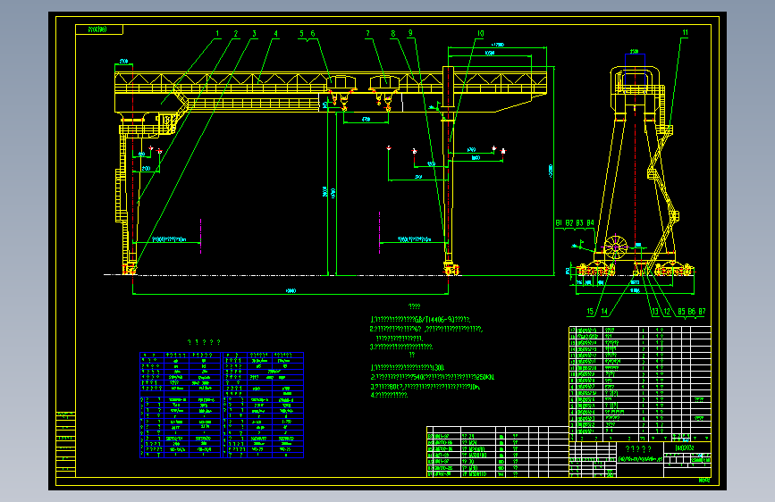
Task: Select callout number 8 label
Action: (x=393, y=34)
